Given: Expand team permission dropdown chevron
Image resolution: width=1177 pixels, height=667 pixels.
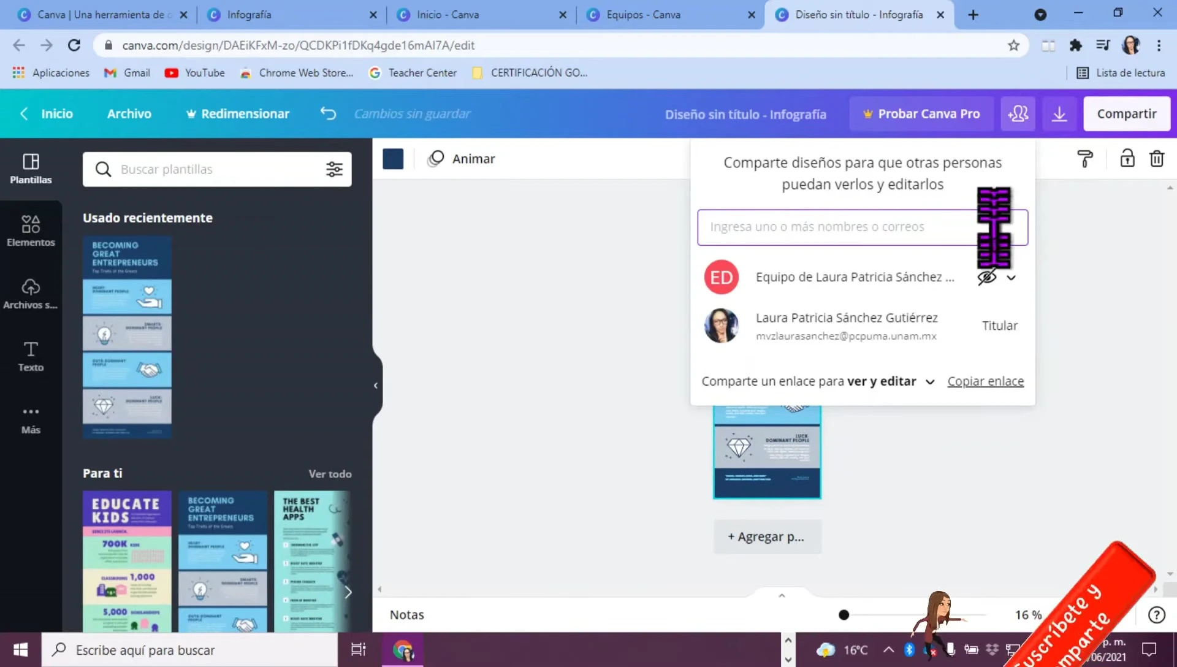Looking at the screenshot, I should [1011, 278].
